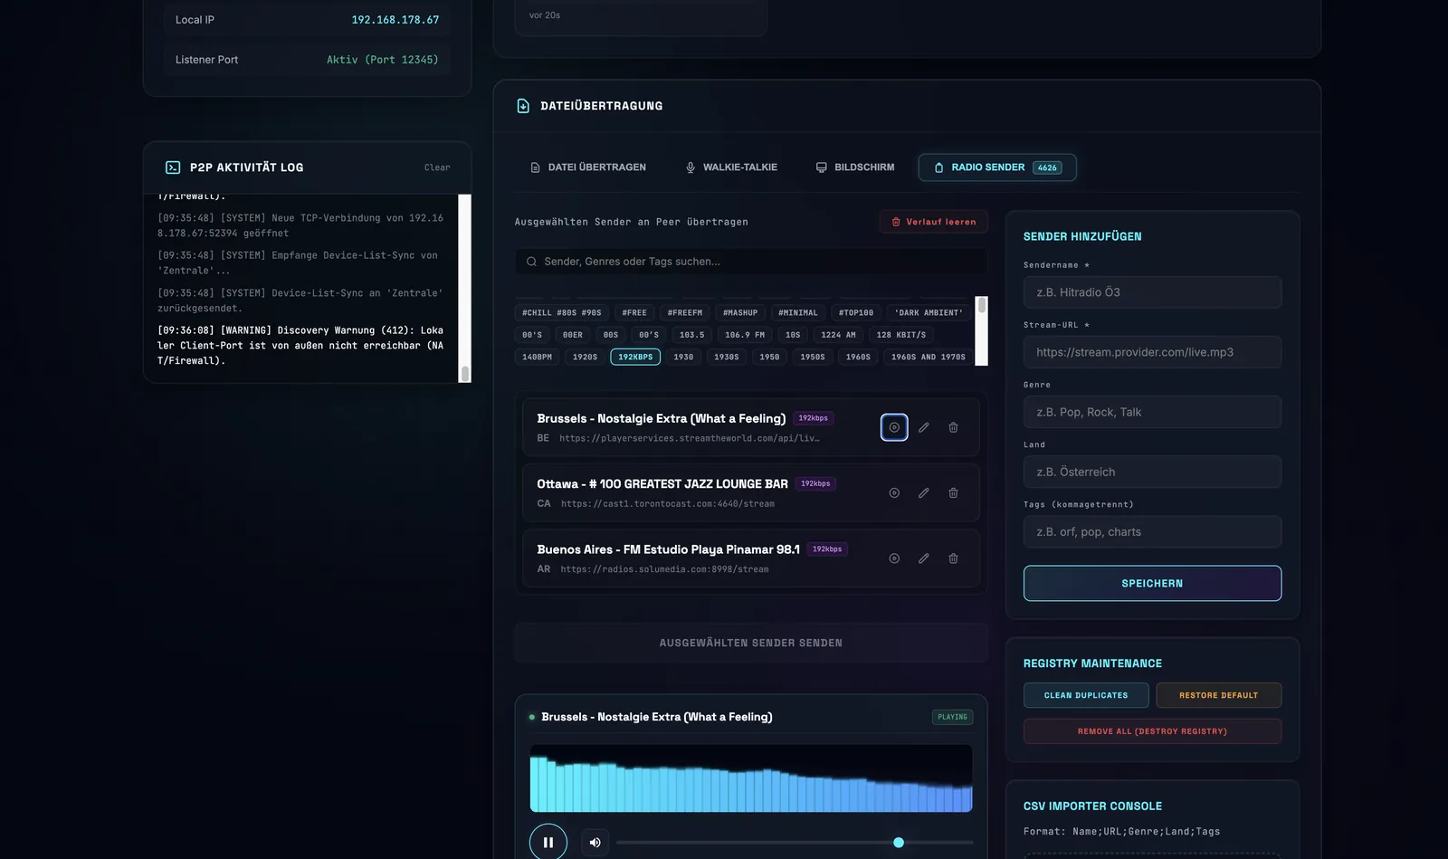This screenshot has height=859, width=1448.
Task: Click the Land input field
Action: (x=1152, y=472)
